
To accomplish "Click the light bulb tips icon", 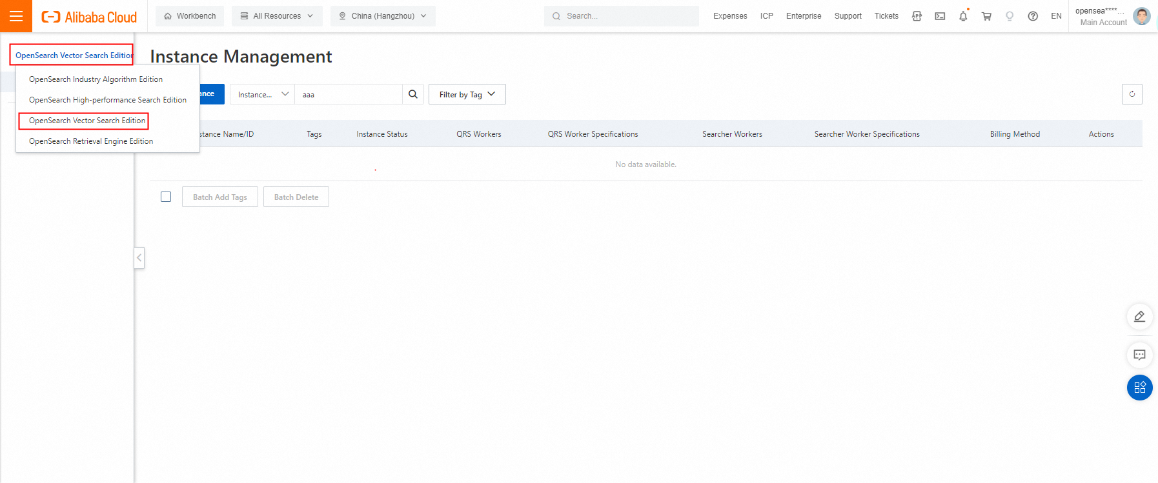I will pyautogui.click(x=1010, y=16).
